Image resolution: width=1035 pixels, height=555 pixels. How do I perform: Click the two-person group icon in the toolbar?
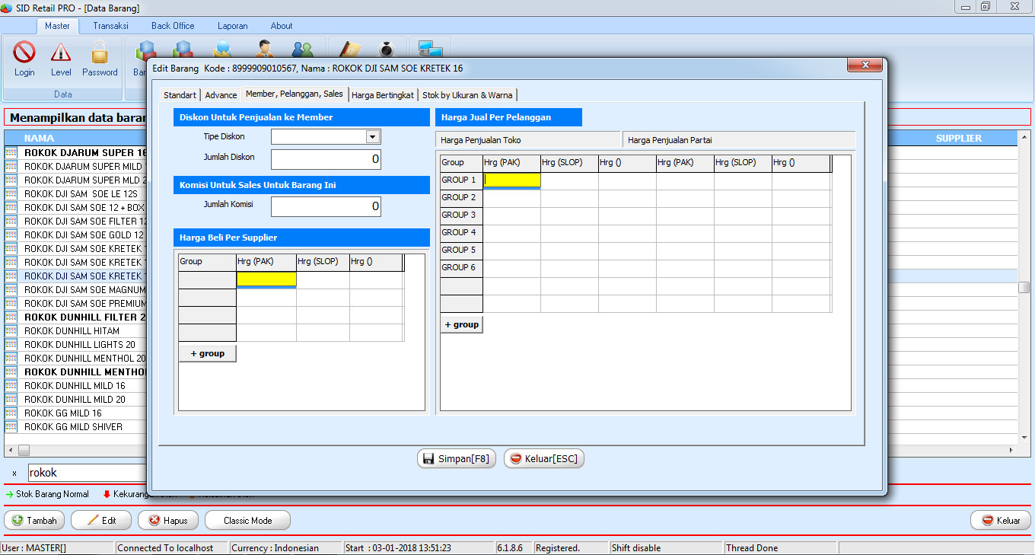[304, 49]
